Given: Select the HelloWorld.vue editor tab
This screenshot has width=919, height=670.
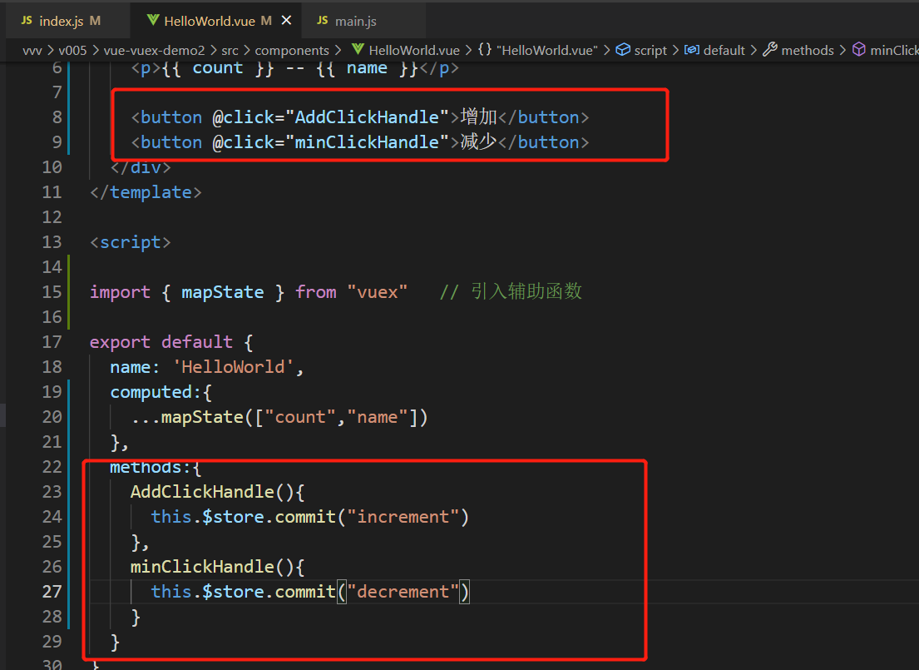Looking at the screenshot, I should (x=210, y=21).
